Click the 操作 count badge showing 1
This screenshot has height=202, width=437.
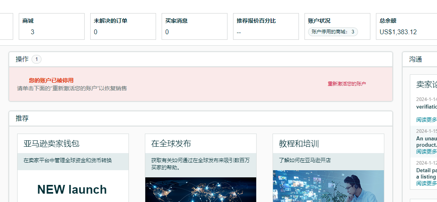(36, 59)
